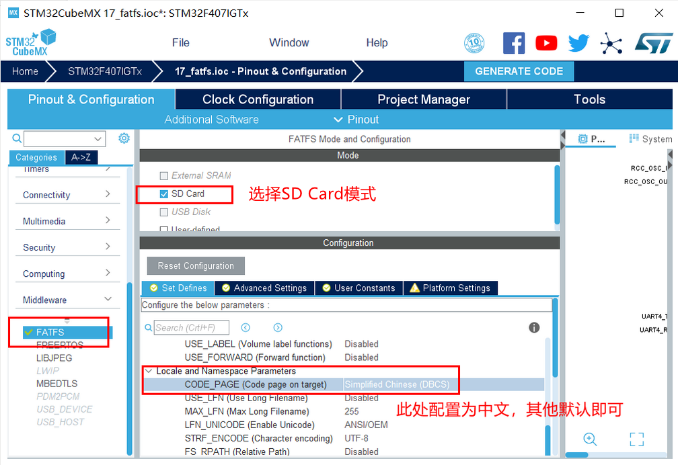Screen dimensions: 678x465
Task: Open the Twitter bird icon
Action: [578, 43]
